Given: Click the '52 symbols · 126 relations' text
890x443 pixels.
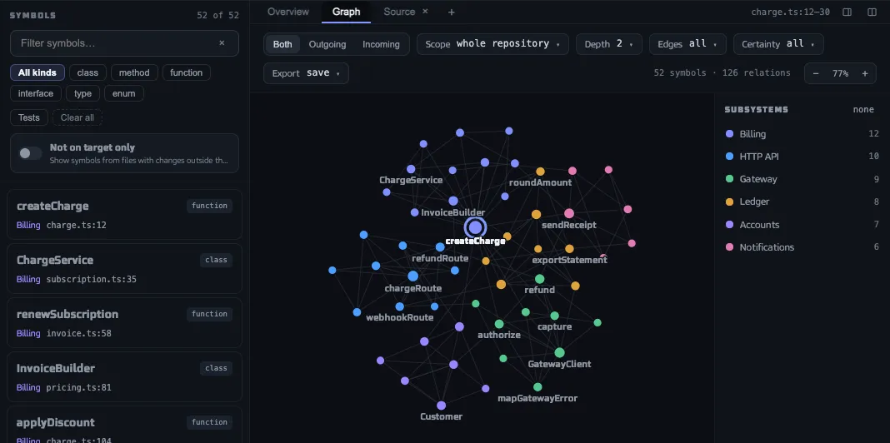Looking at the screenshot, I should click(x=722, y=72).
